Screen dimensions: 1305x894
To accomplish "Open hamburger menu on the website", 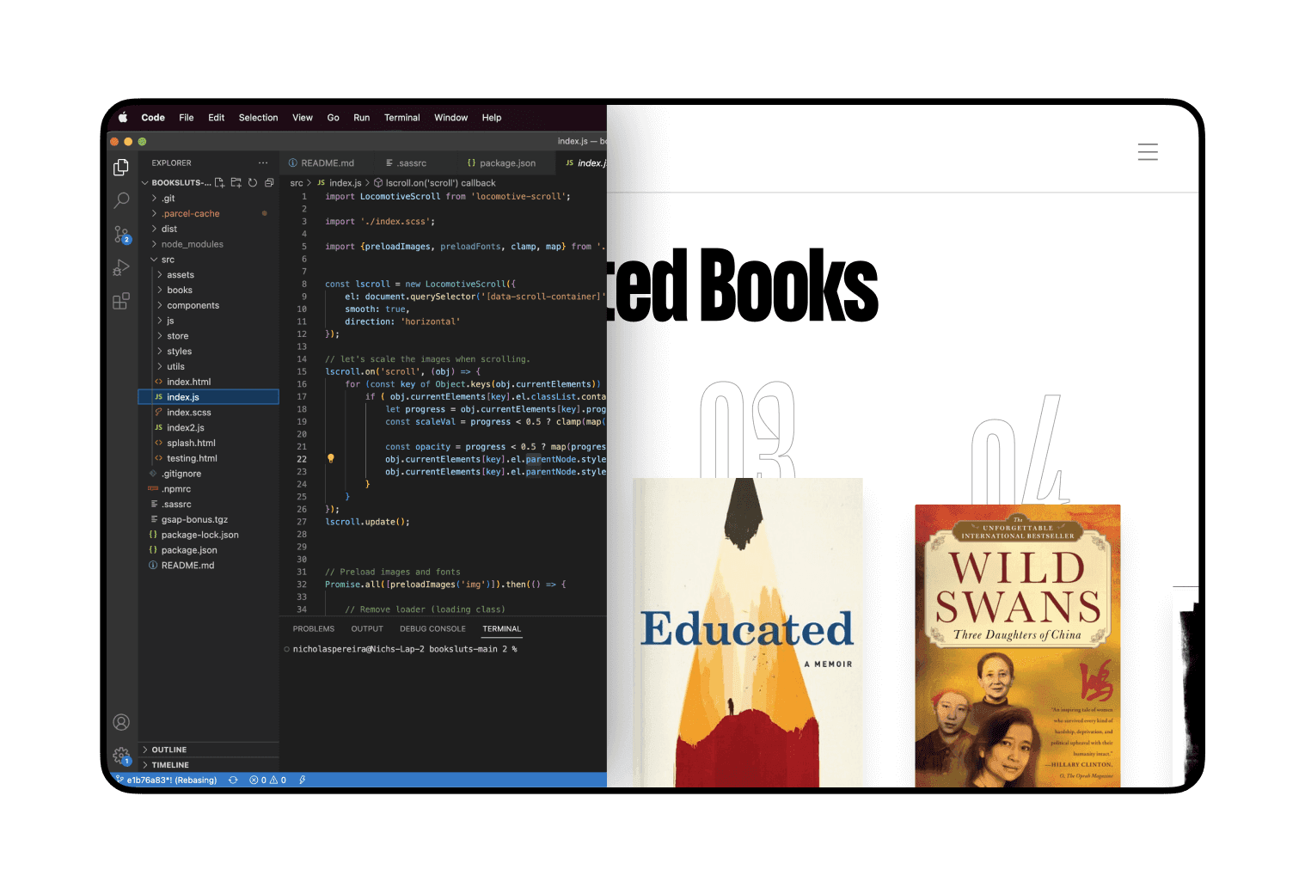I will pos(1148,152).
